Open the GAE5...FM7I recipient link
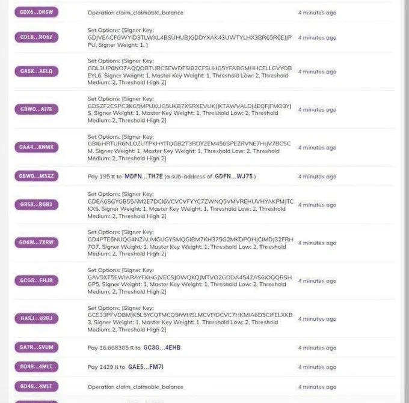The width and height of the screenshot is (409, 403). pos(146,367)
